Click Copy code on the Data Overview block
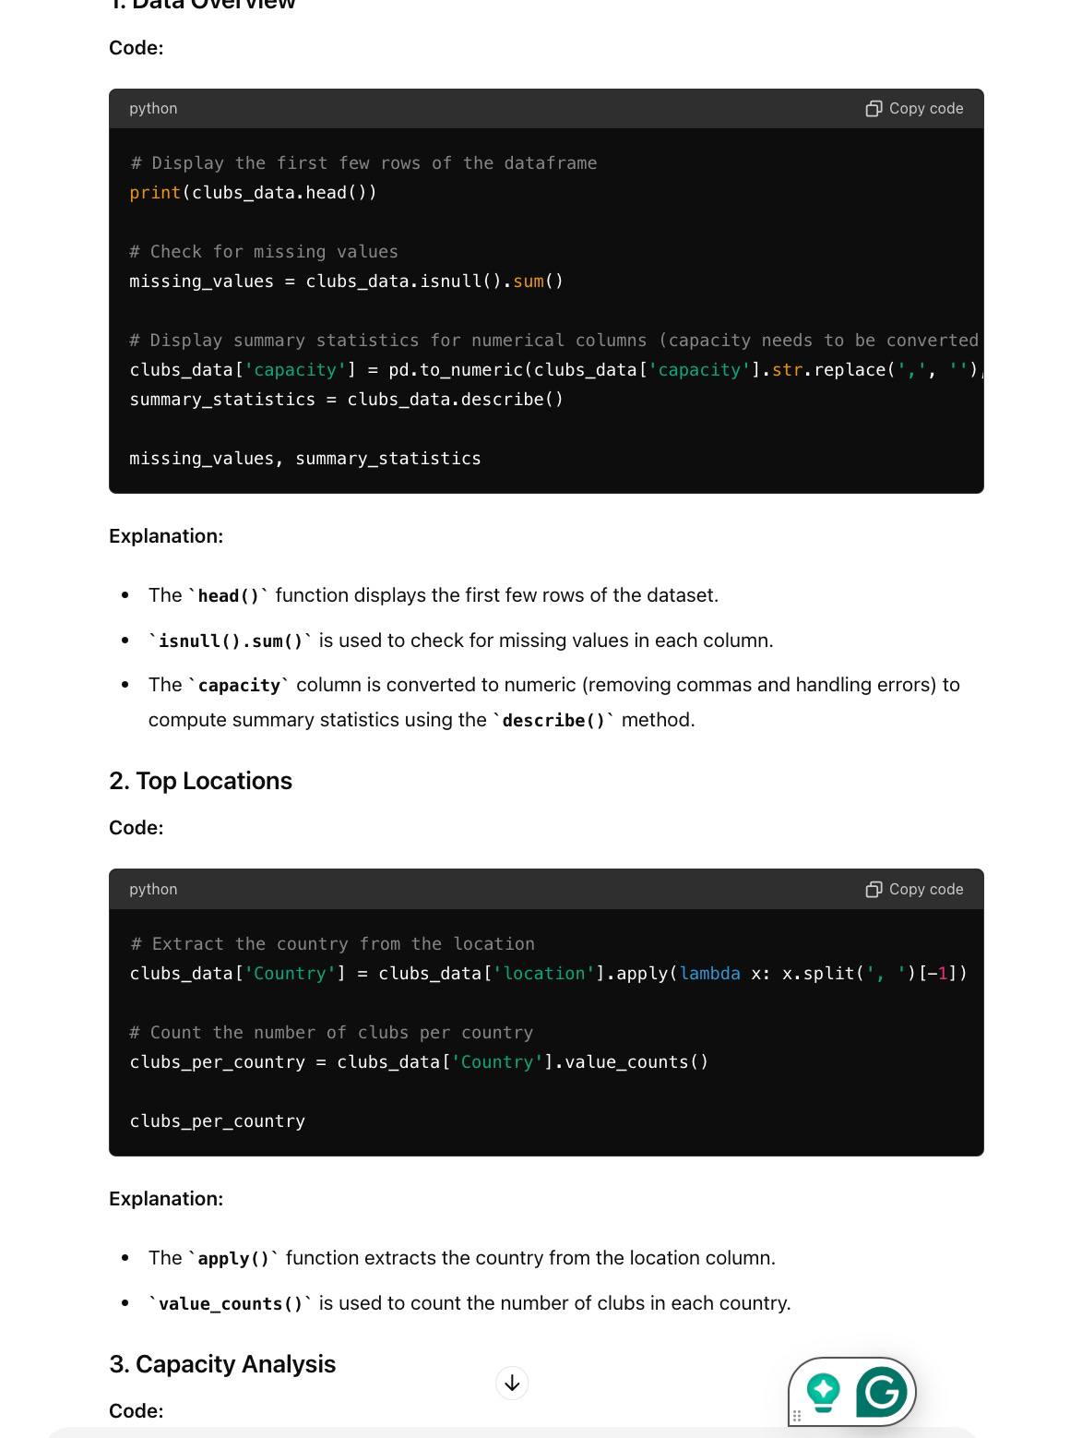Image resolution: width=1070 pixels, height=1438 pixels. pyautogui.click(x=925, y=108)
